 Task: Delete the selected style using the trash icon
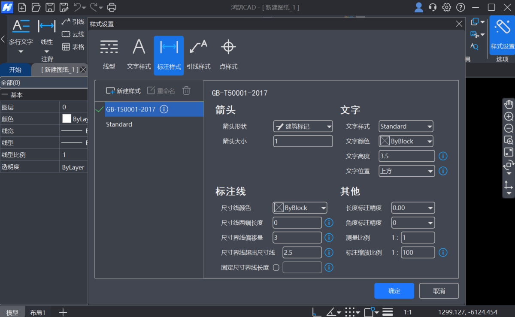click(186, 91)
